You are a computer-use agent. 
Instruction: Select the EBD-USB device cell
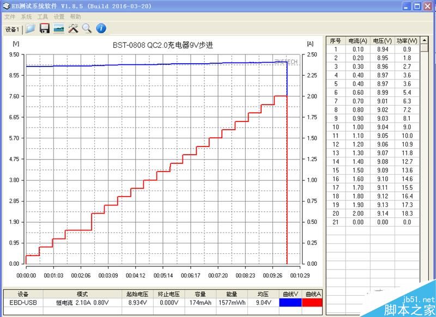[x=23, y=302]
